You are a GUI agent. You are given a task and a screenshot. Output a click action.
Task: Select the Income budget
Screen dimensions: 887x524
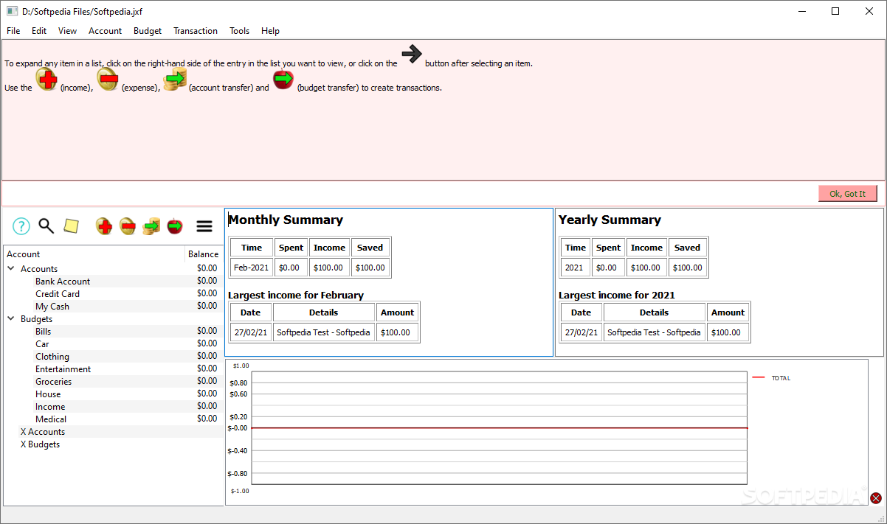pos(50,407)
